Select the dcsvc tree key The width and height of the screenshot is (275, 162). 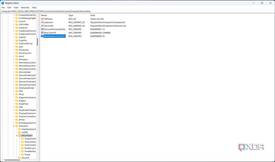[21, 56]
